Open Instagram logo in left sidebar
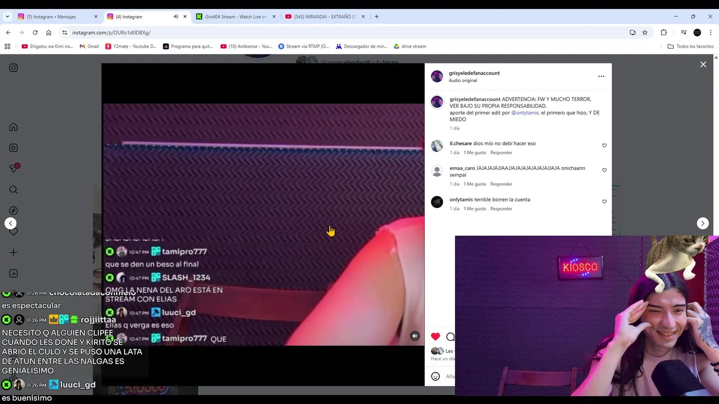The width and height of the screenshot is (719, 404). tap(13, 68)
